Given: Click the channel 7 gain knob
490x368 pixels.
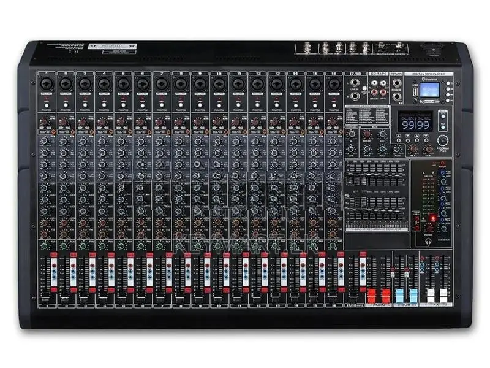Looking at the screenshot, I should pos(160,121).
